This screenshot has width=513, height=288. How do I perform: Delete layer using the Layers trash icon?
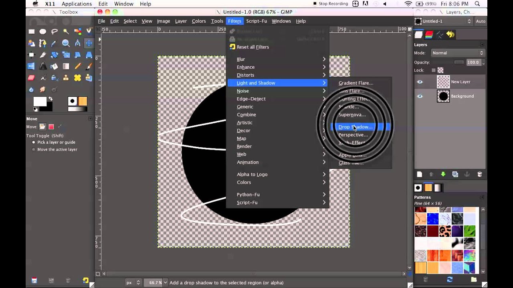tap(479, 174)
